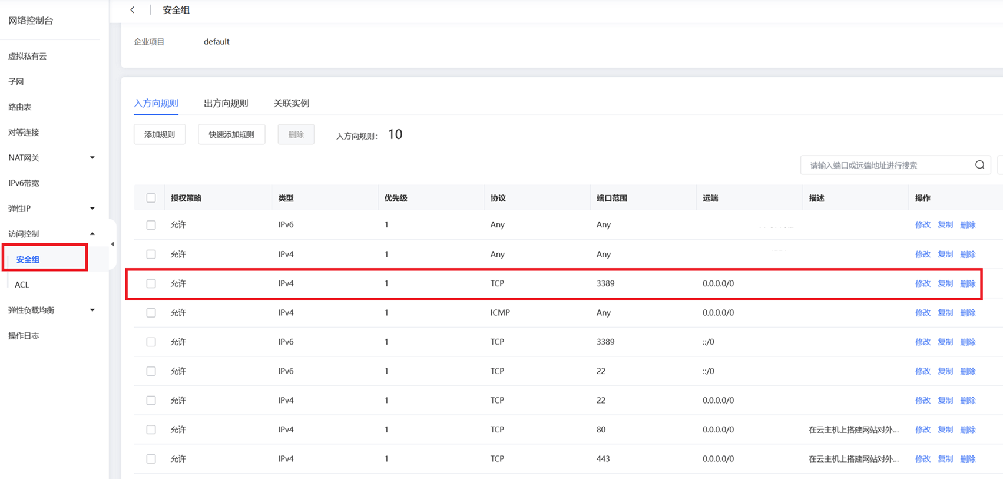1003x479 pixels.
Task: Switch to the 出方向规则 tab
Action: [226, 103]
